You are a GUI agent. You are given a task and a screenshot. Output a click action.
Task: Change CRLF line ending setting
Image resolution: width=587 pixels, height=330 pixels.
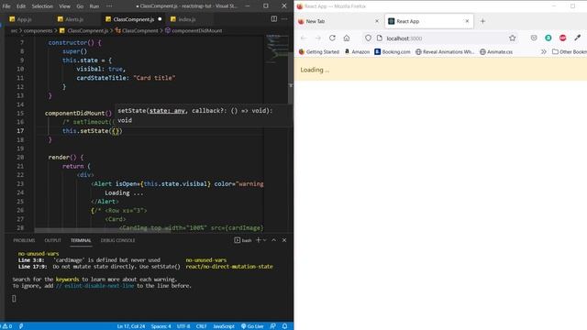pos(201,326)
